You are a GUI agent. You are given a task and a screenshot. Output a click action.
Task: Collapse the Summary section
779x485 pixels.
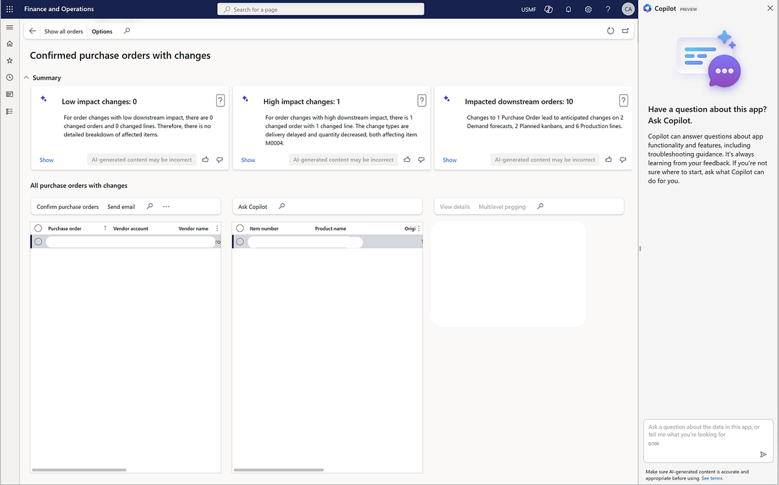tap(26, 77)
